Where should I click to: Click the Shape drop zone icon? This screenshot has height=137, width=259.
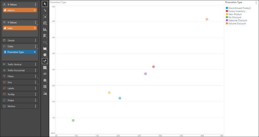[5, 100]
